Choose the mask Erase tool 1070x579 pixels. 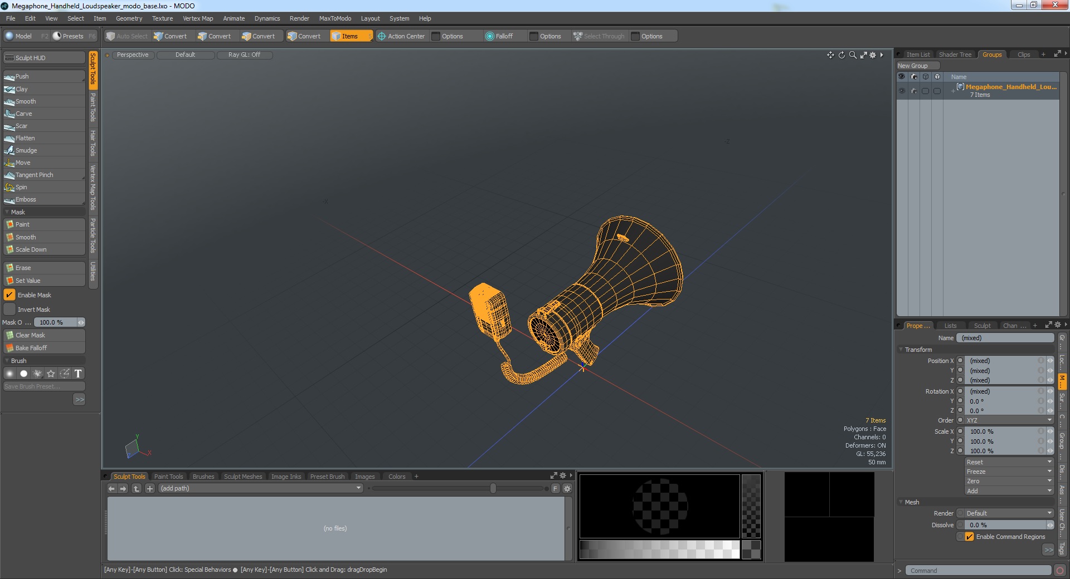click(x=44, y=268)
